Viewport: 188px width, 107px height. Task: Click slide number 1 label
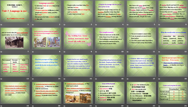[x=28, y=24]
